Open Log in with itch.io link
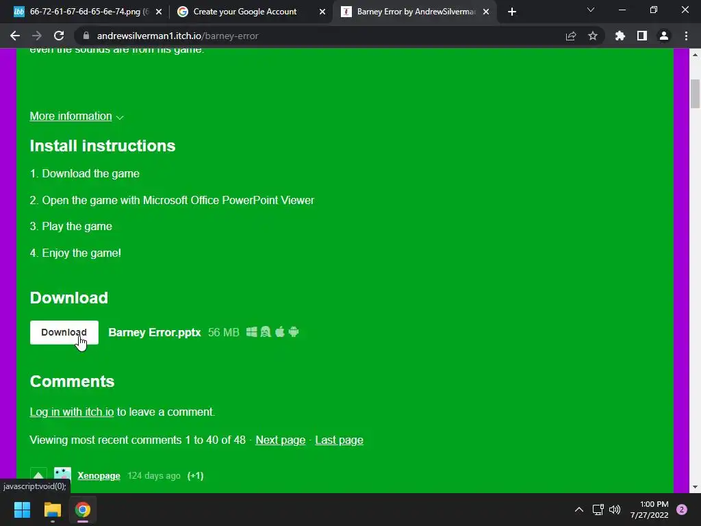Viewport: 701px width, 526px height. (x=71, y=412)
